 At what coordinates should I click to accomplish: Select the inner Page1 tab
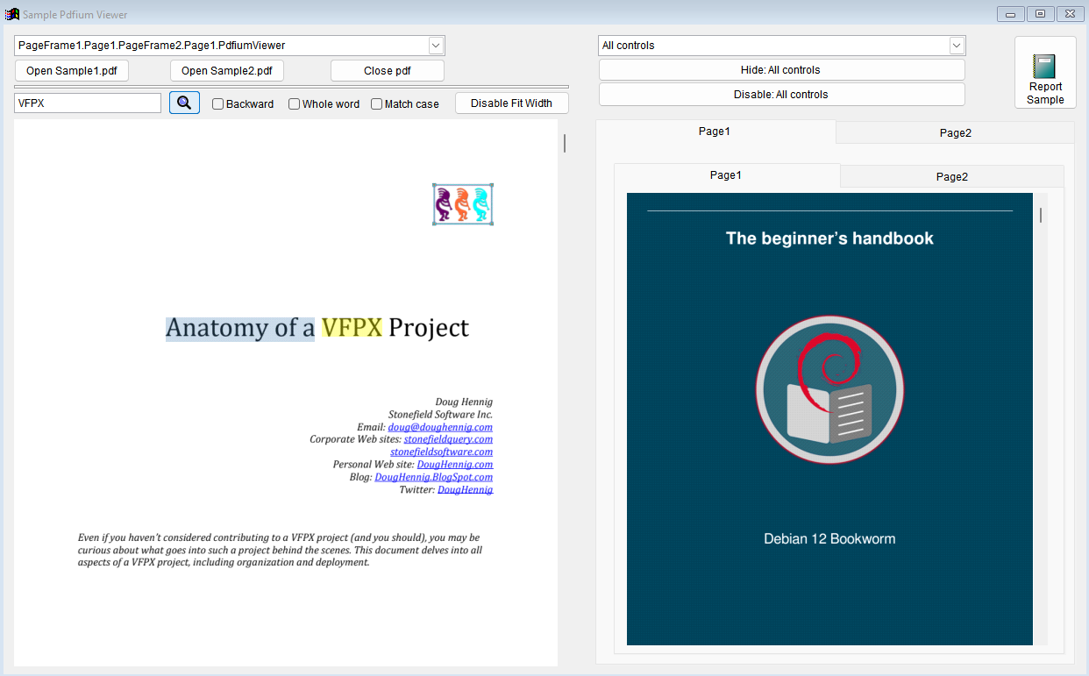(726, 175)
